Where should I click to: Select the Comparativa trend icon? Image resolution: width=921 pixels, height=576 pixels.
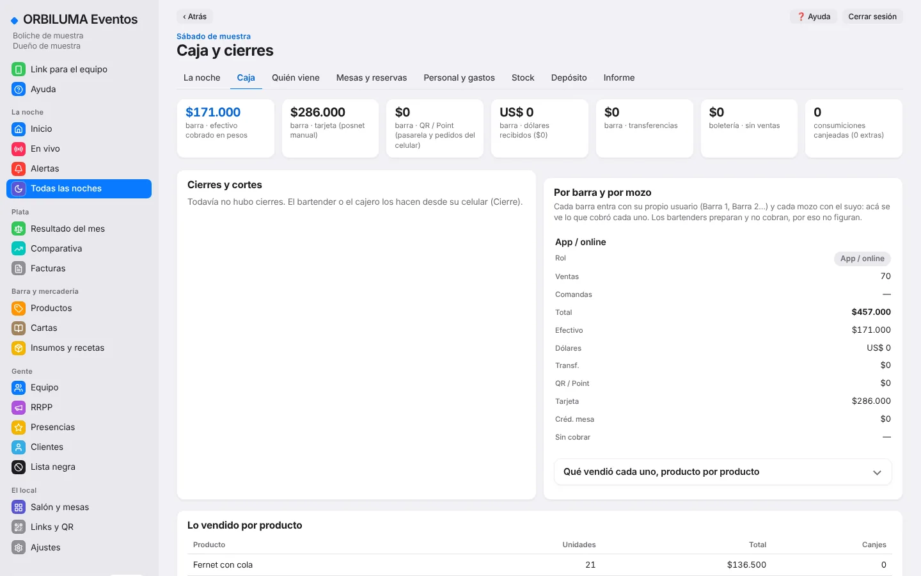(x=19, y=249)
